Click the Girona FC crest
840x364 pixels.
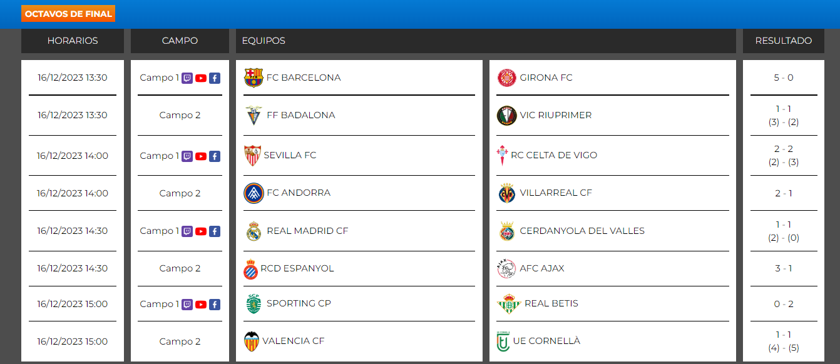[x=506, y=78]
